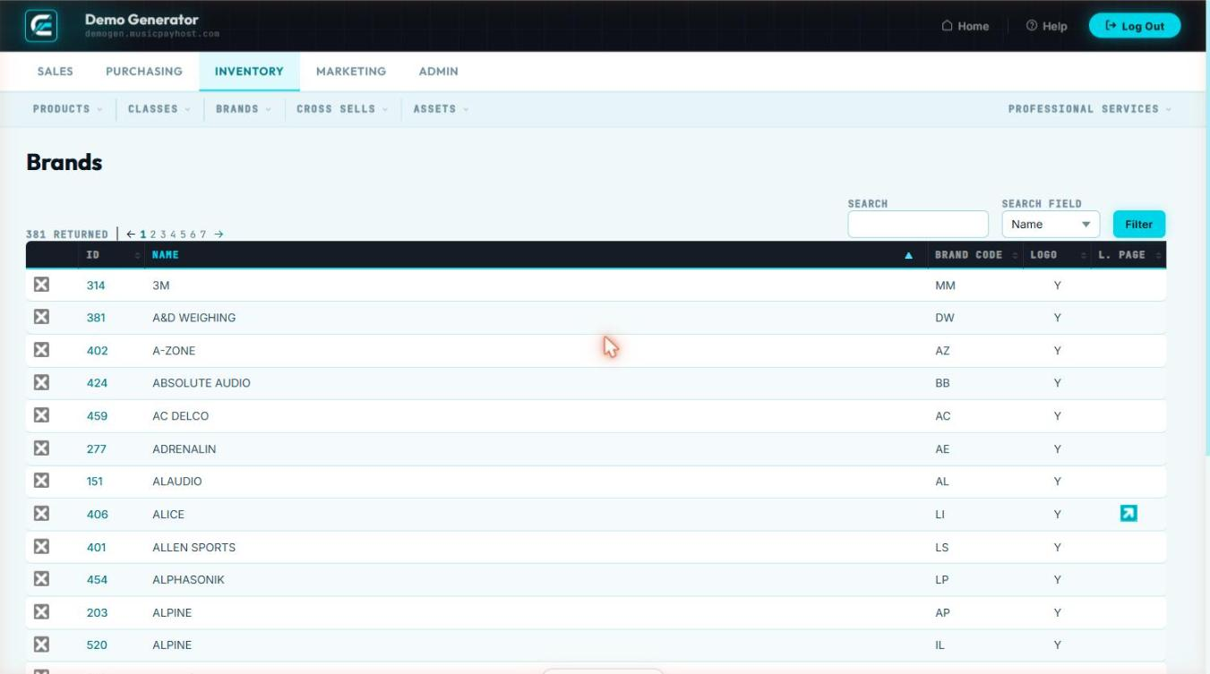Open ALICE landing page arrow icon
The width and height of the screenshot is (1210, 674).
click(1128, 514)
